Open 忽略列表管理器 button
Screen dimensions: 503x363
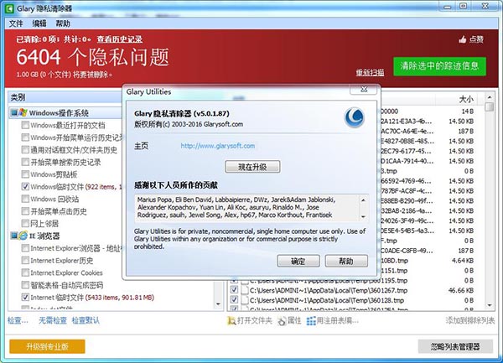(x=455, y=346)
